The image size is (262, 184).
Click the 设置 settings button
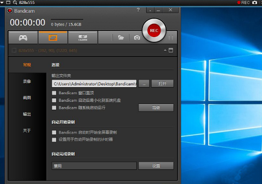[156, 166]
